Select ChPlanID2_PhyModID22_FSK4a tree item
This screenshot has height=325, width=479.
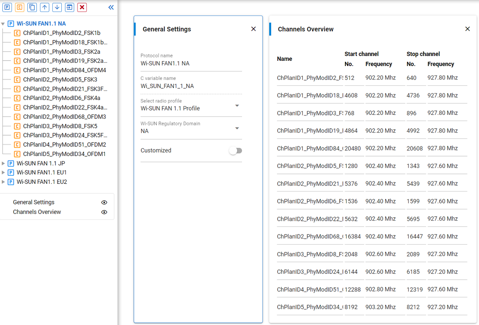tap(65, 107)
